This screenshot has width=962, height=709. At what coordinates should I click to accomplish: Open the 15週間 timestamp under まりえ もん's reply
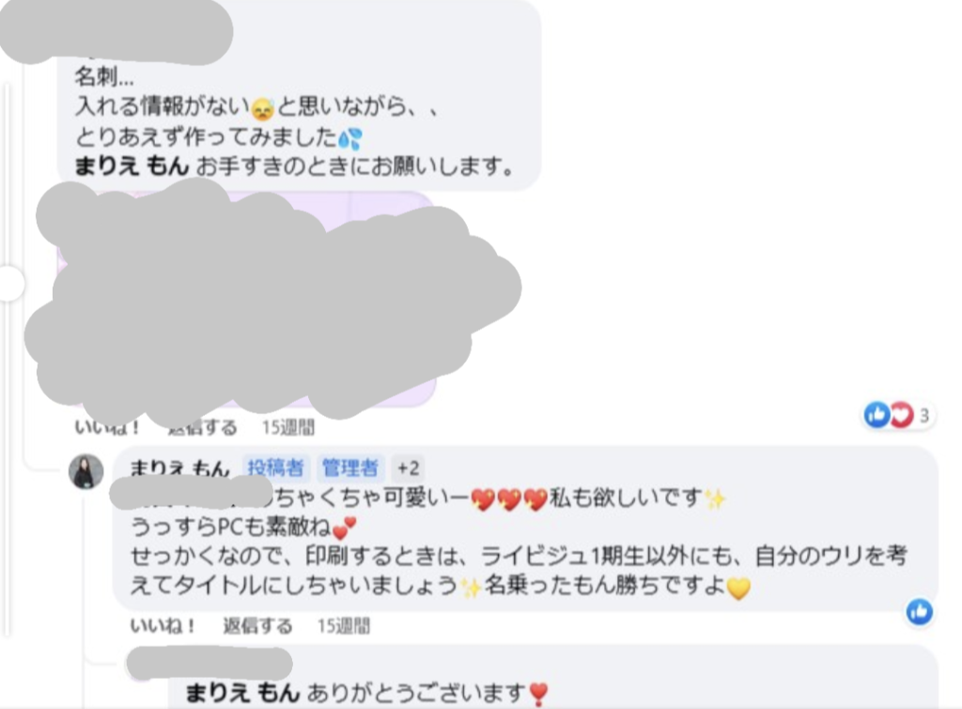point(344,626)
